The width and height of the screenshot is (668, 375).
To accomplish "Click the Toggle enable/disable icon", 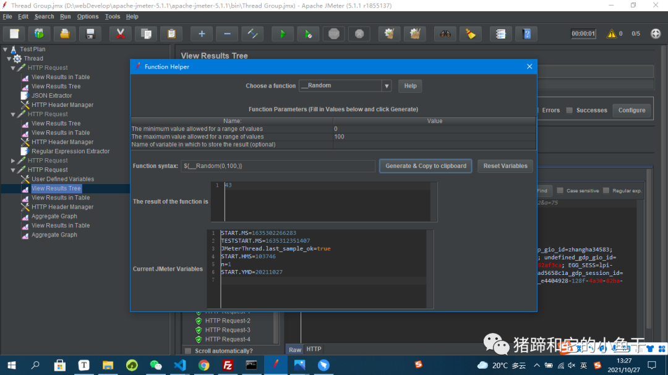I will pos(252,33).
